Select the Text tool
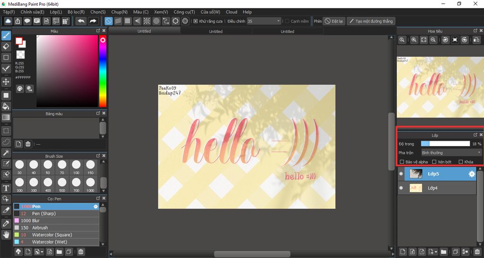The image size is (484, 258). click(x=6, y=188)
